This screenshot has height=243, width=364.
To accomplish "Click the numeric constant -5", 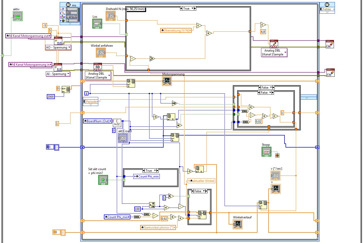I will [45, 25].
